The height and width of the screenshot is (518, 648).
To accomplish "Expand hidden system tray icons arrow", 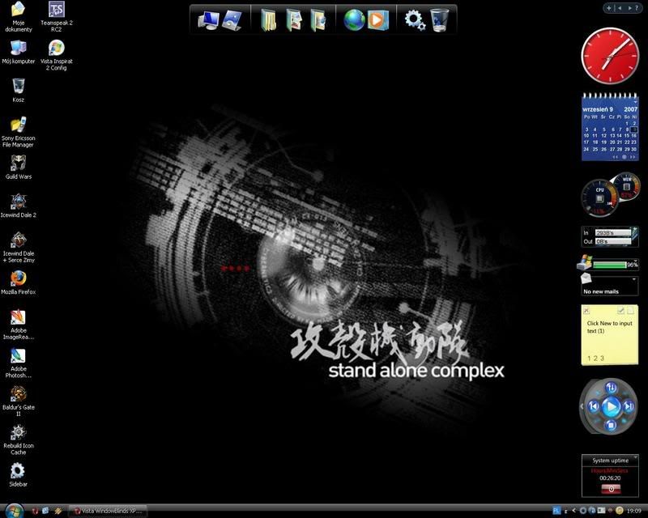I will click(573, 511).
